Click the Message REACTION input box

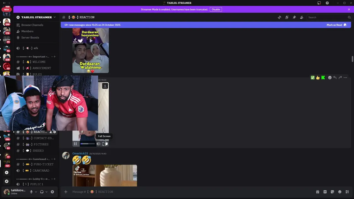point(191,192)
